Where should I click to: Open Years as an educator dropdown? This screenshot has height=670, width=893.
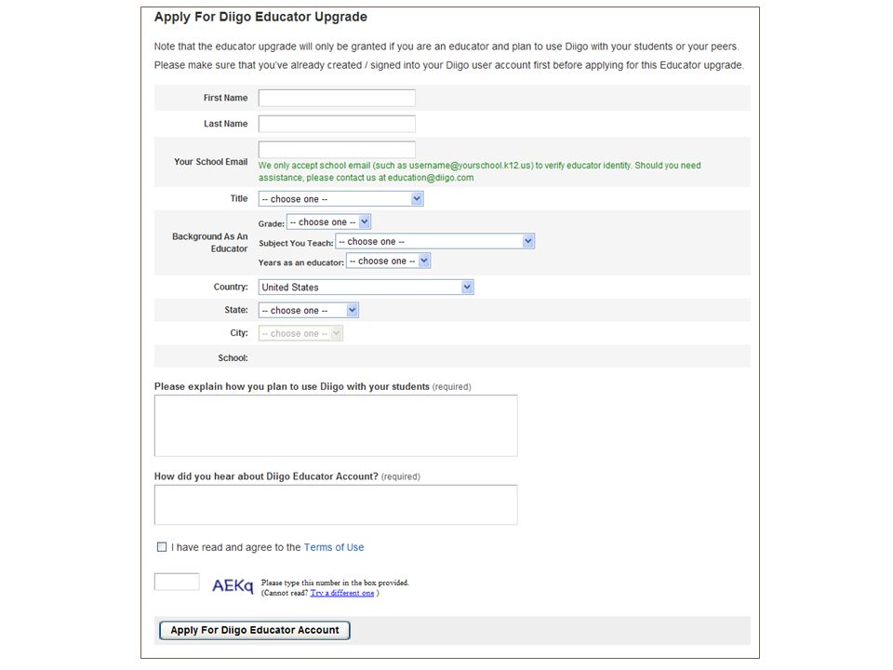(388, 261)
